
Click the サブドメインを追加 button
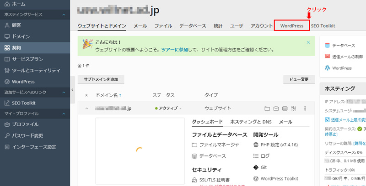click(101, 79)
